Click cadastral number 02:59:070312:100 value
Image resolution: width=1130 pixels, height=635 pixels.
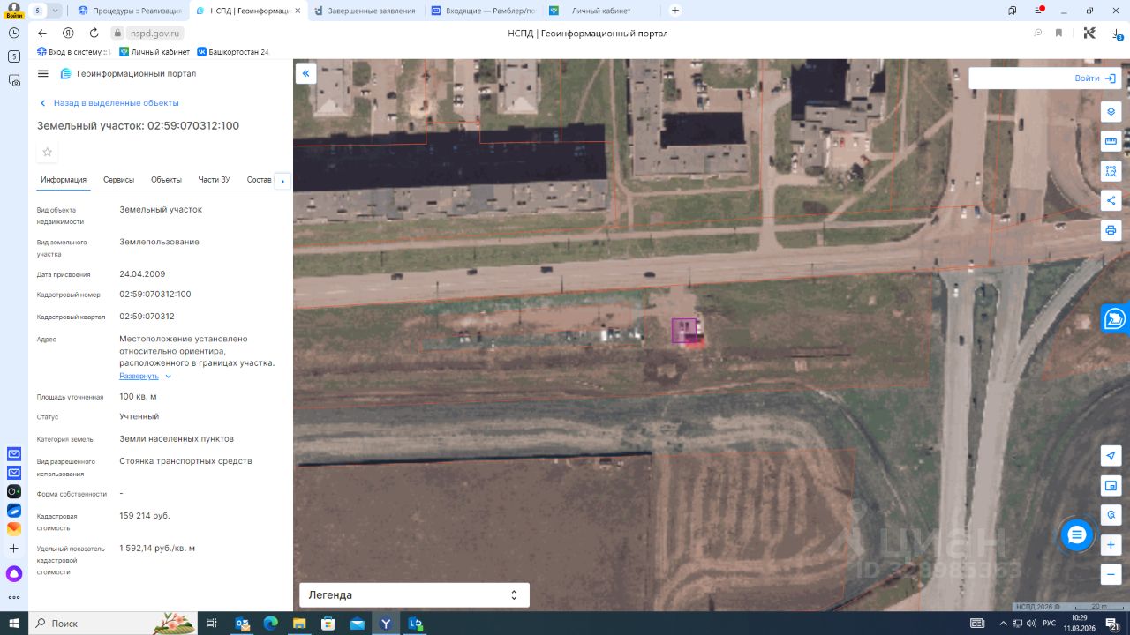click(155, 295)
